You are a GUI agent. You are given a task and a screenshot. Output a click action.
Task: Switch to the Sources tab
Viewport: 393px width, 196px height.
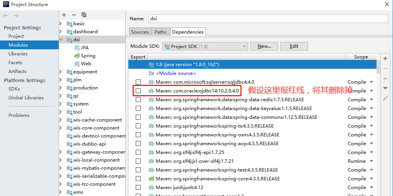point(140,32)
